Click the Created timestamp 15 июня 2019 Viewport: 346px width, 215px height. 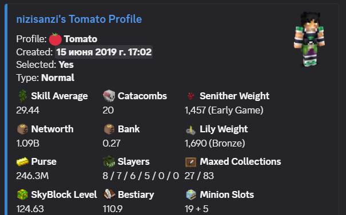click(x=104, y=52)
